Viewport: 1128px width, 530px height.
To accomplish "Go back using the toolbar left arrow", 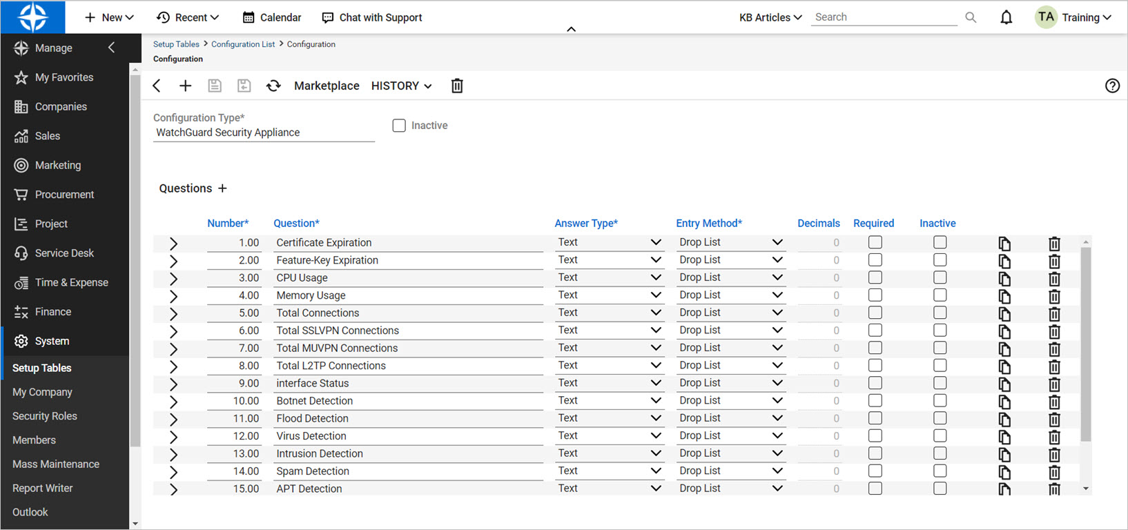I will (x=157, y=86).
